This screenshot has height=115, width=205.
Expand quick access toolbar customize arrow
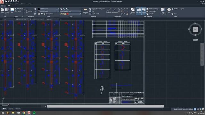click(x=19, y=1)
